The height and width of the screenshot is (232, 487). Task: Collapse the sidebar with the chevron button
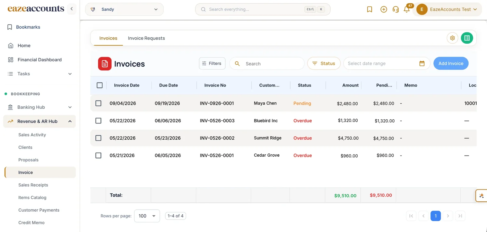click(72, 9)
